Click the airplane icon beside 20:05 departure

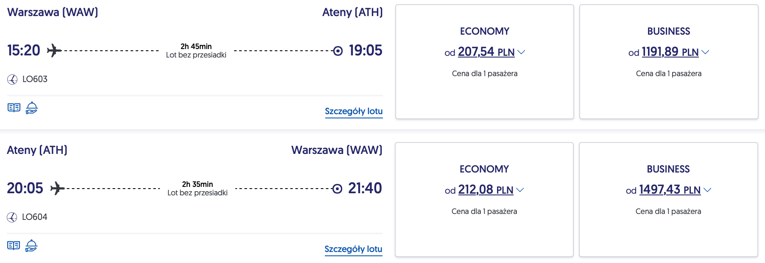(x=57, y=188)
